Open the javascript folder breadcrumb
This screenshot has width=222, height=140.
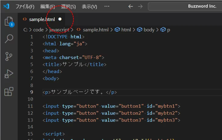pyautogui.click(x=59, y=30)
